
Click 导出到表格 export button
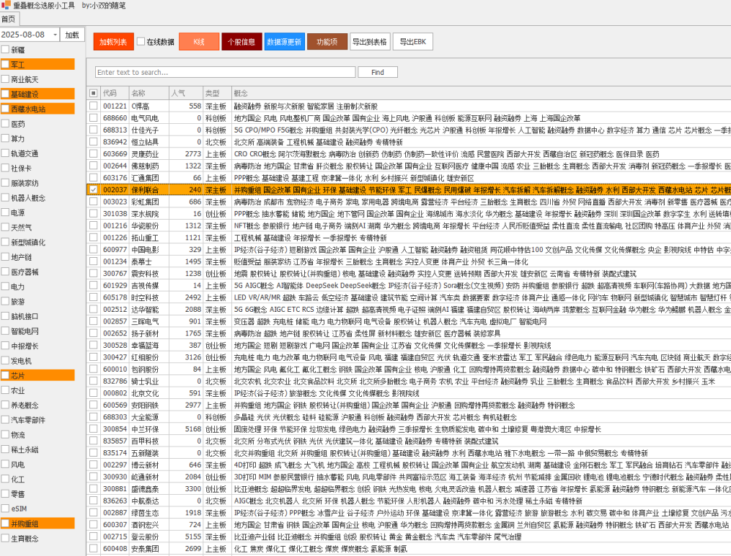[x=370, y=42]
